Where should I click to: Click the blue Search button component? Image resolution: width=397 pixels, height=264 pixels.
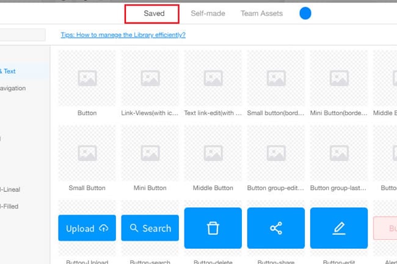point(150,228)
